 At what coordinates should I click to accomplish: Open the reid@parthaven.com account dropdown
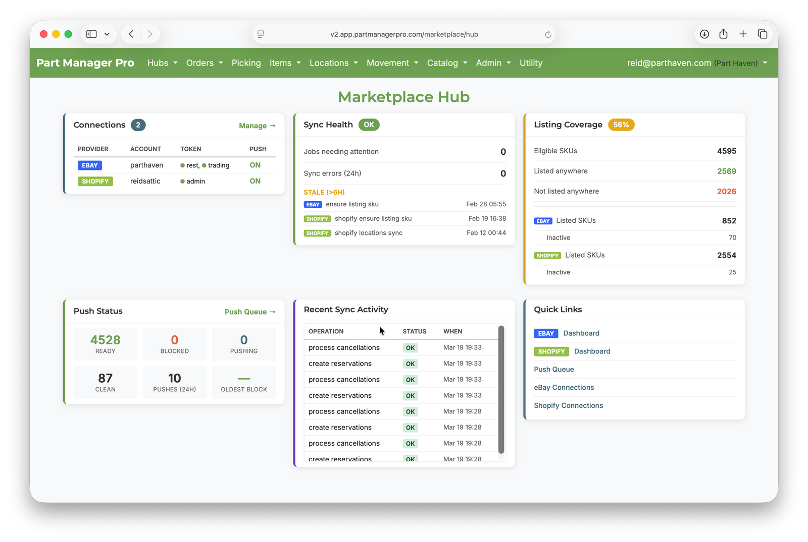click(x=697, y=63)
